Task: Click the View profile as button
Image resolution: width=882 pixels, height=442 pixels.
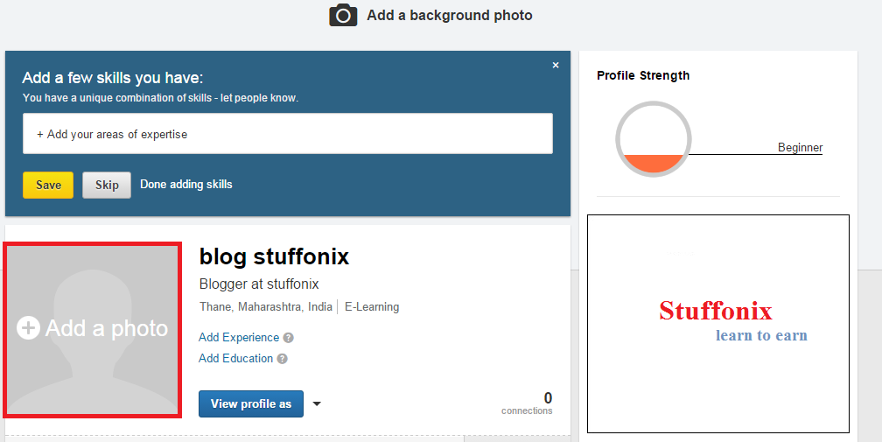Action: 251,403
